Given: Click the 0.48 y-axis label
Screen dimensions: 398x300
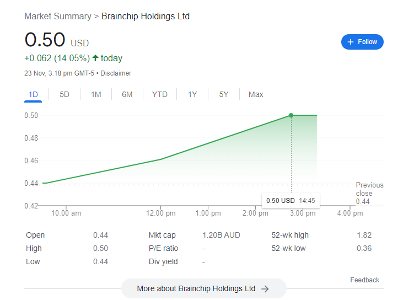Looking at the screenshot, I should pyautogui.click(x=31, y=138).
